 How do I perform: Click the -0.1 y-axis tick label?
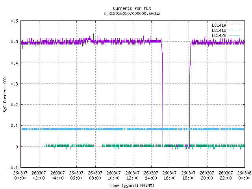click(13, 168)
